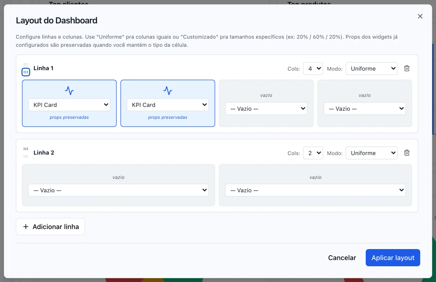Screen dimensions: 436x282
Task: Open the second Vazio dropdown in Linha 2
Action: point(316,190)
